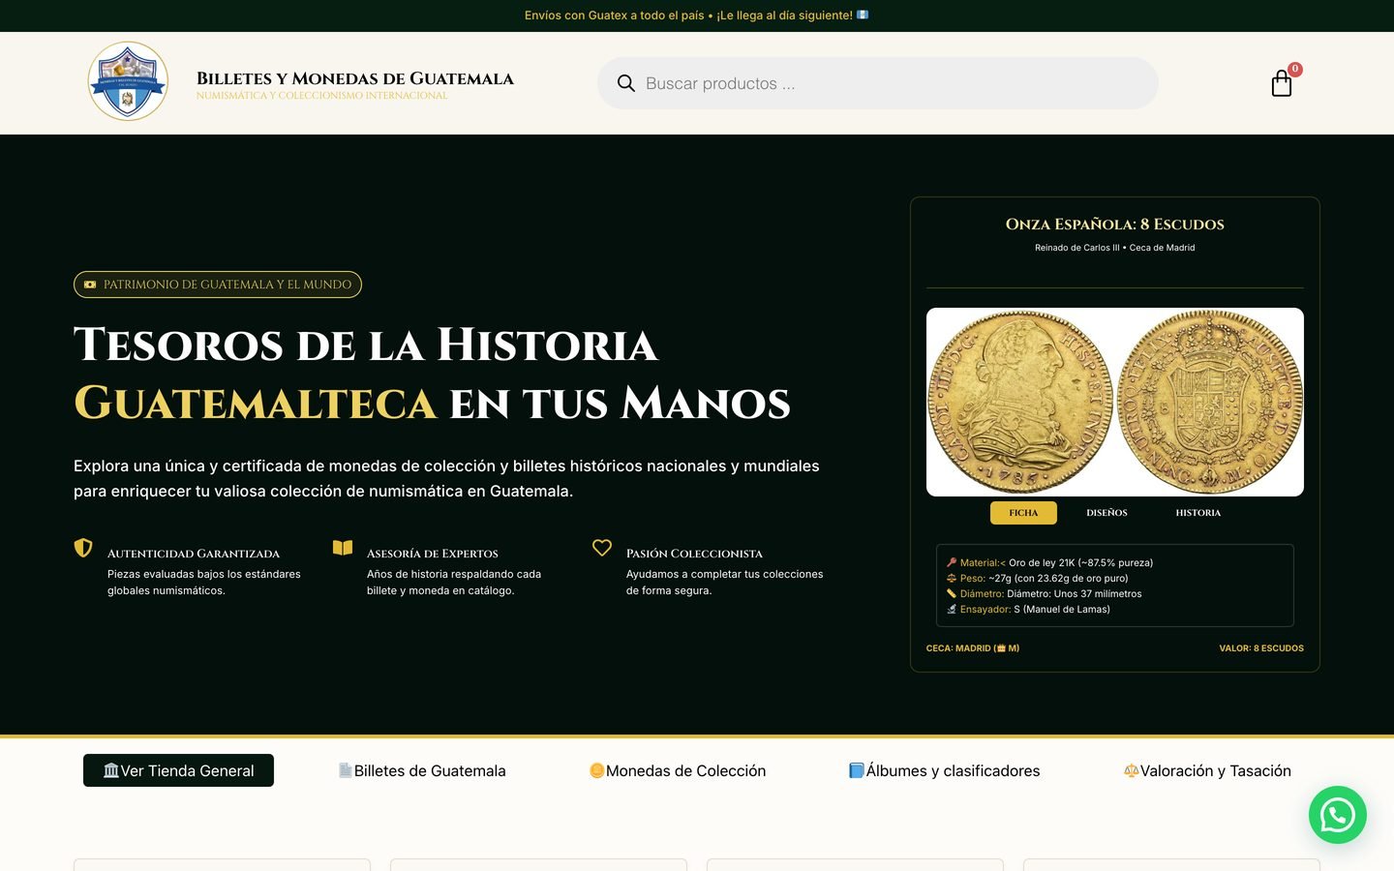Click the 'VALOR: 8 ESCUDOS' label
The image size is (1394, 871).
(x=1261, y=648)
